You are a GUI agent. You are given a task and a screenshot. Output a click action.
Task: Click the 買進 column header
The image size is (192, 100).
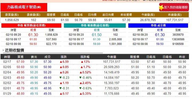(x=21, y=57)
